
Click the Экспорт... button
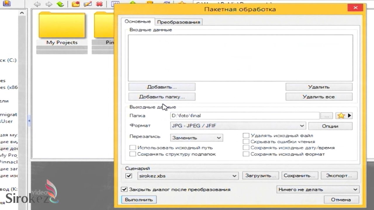pos(339,176)
